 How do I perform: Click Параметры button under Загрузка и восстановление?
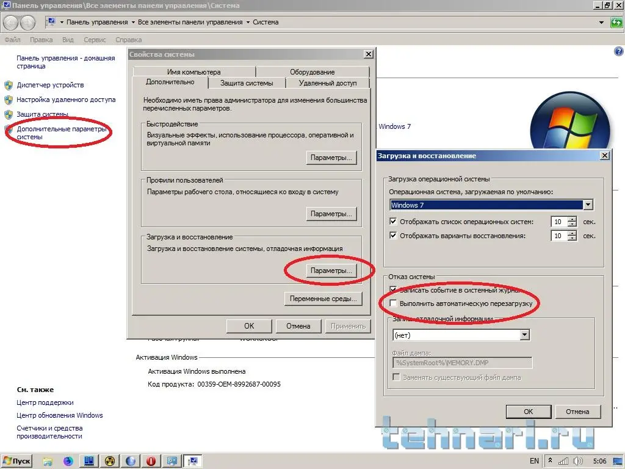(x=331, y=271)
